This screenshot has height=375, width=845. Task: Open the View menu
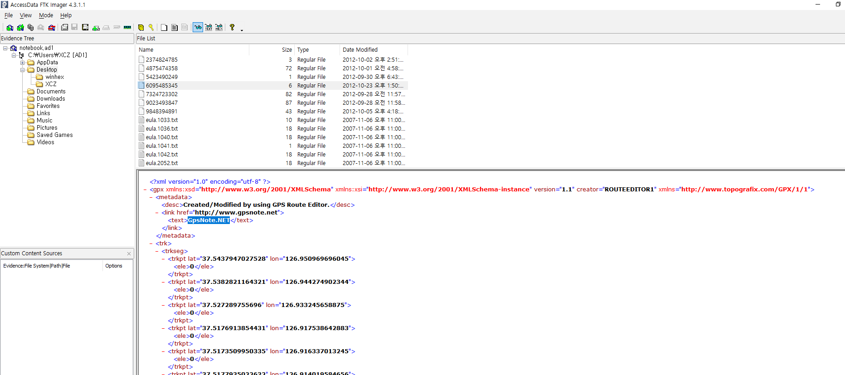point(26,15)
